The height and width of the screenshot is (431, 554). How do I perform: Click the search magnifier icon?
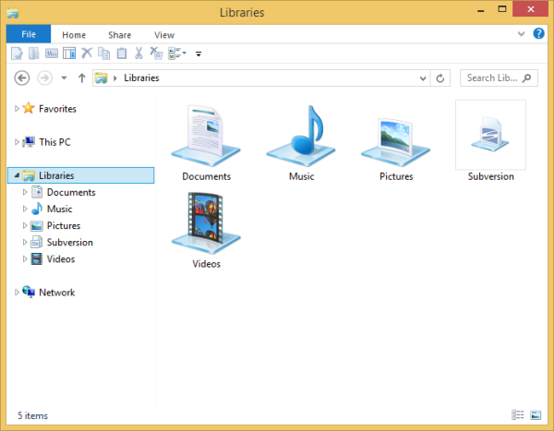click(x=526, y=78)
